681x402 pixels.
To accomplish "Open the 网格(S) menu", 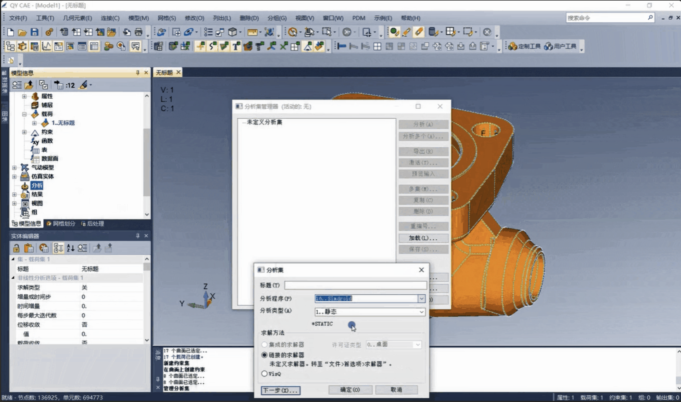I will [x=167, y=18].
